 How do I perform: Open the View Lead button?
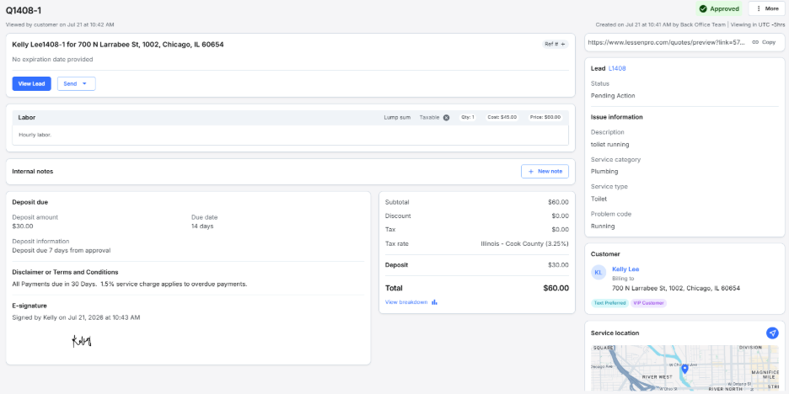pos(32,84)
